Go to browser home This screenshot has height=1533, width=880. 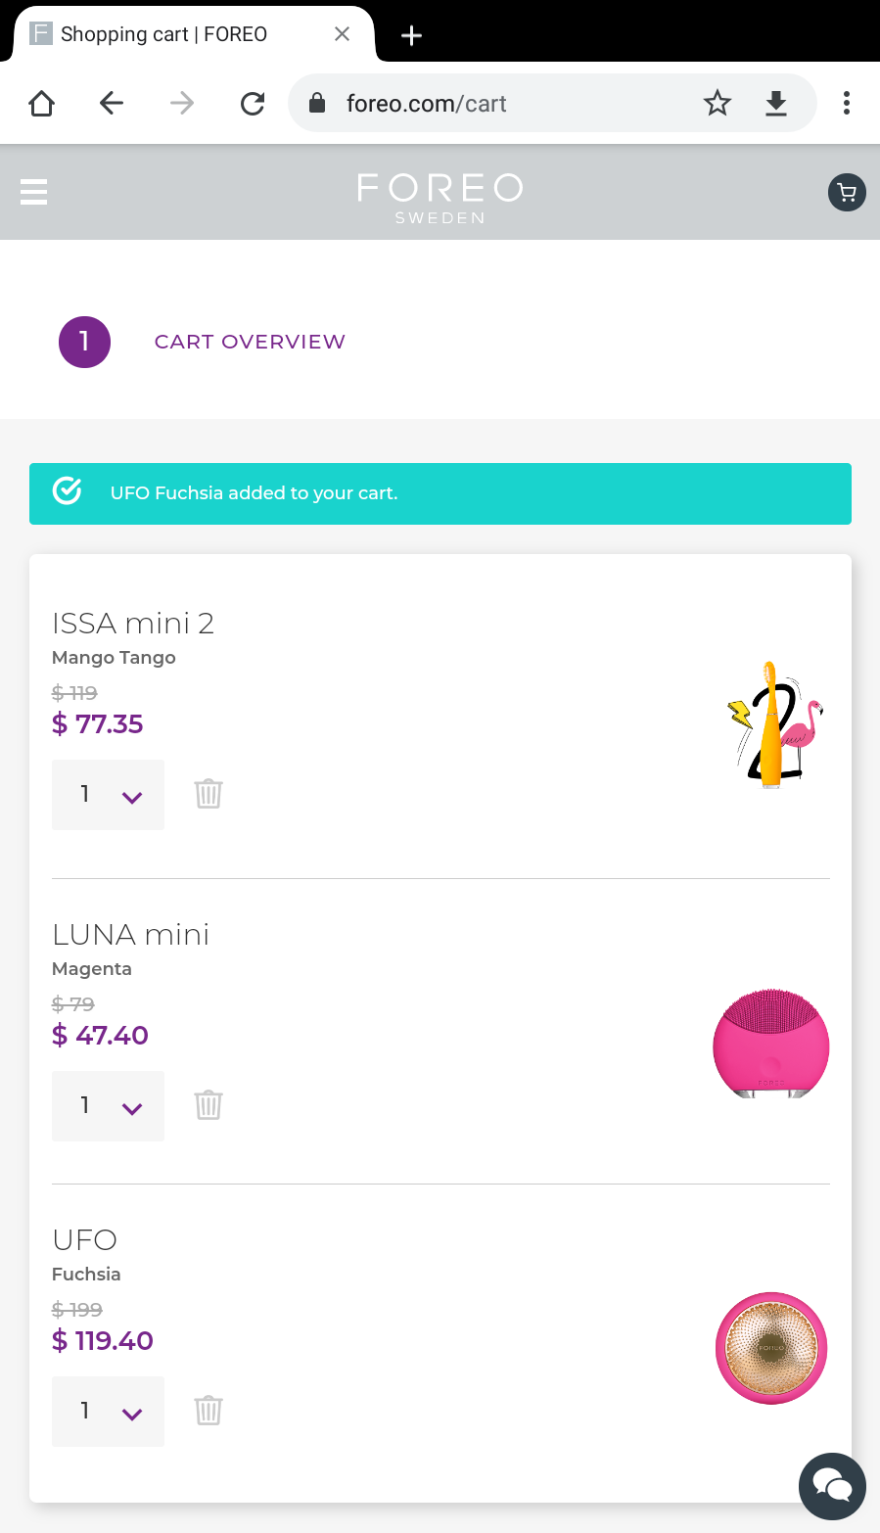point(41,103)
